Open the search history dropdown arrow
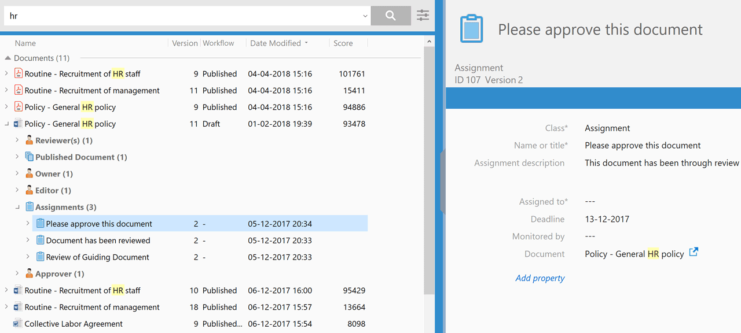Image resolution: width=741 pixels, height=333 pixels. point(365,16)
